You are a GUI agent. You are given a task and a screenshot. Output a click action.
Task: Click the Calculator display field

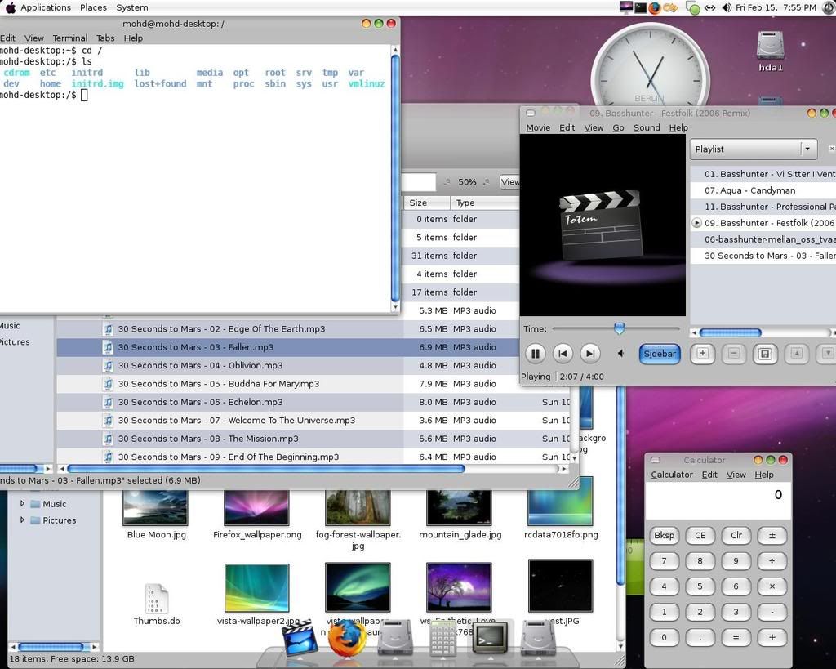(718, 500)
